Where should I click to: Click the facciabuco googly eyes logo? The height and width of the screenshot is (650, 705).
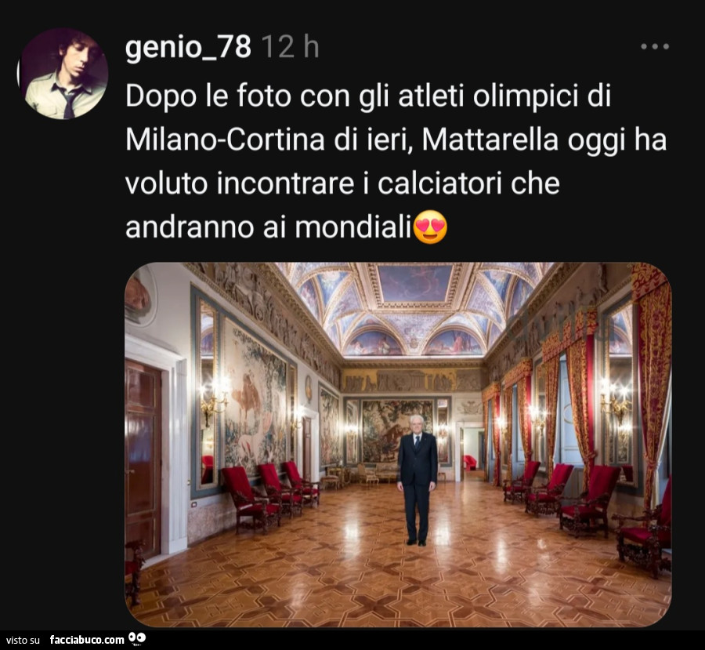point(138,639)
